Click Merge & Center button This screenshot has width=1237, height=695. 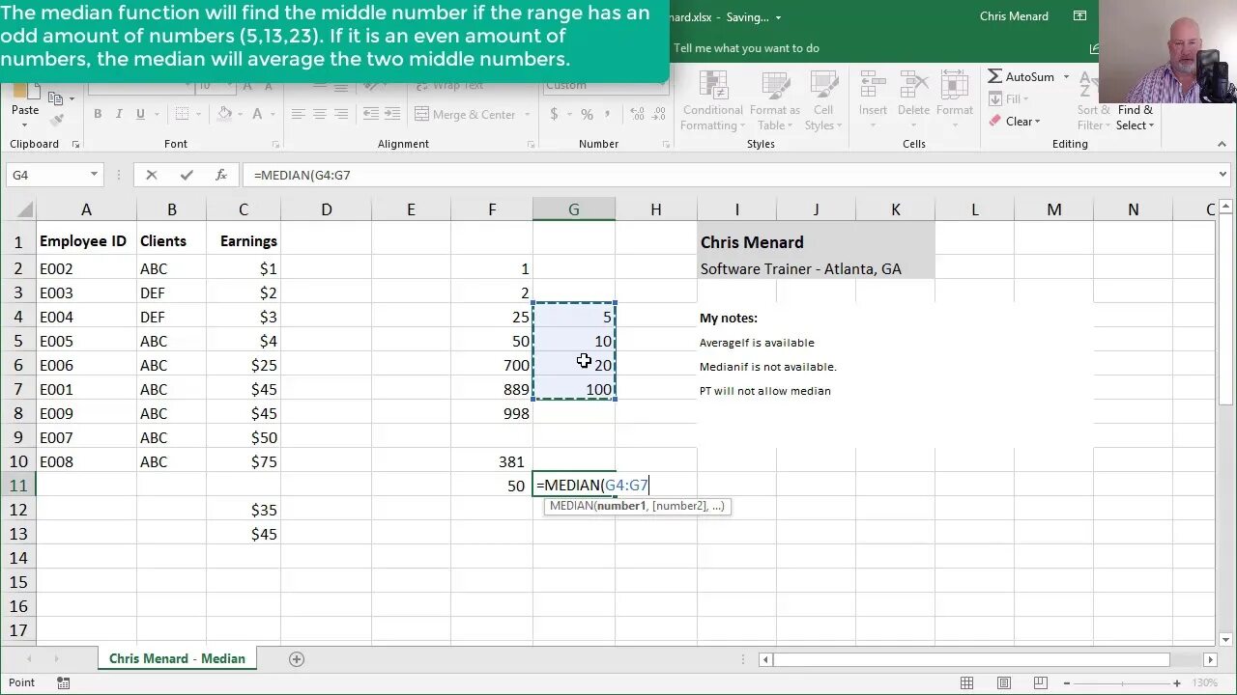pyautogui.click(x=465, y=114)
